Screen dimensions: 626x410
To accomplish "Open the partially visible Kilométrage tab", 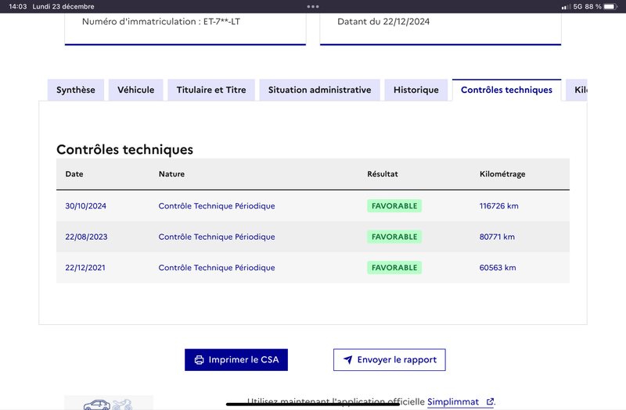I will pyautogui.click(x=577, y=90).
